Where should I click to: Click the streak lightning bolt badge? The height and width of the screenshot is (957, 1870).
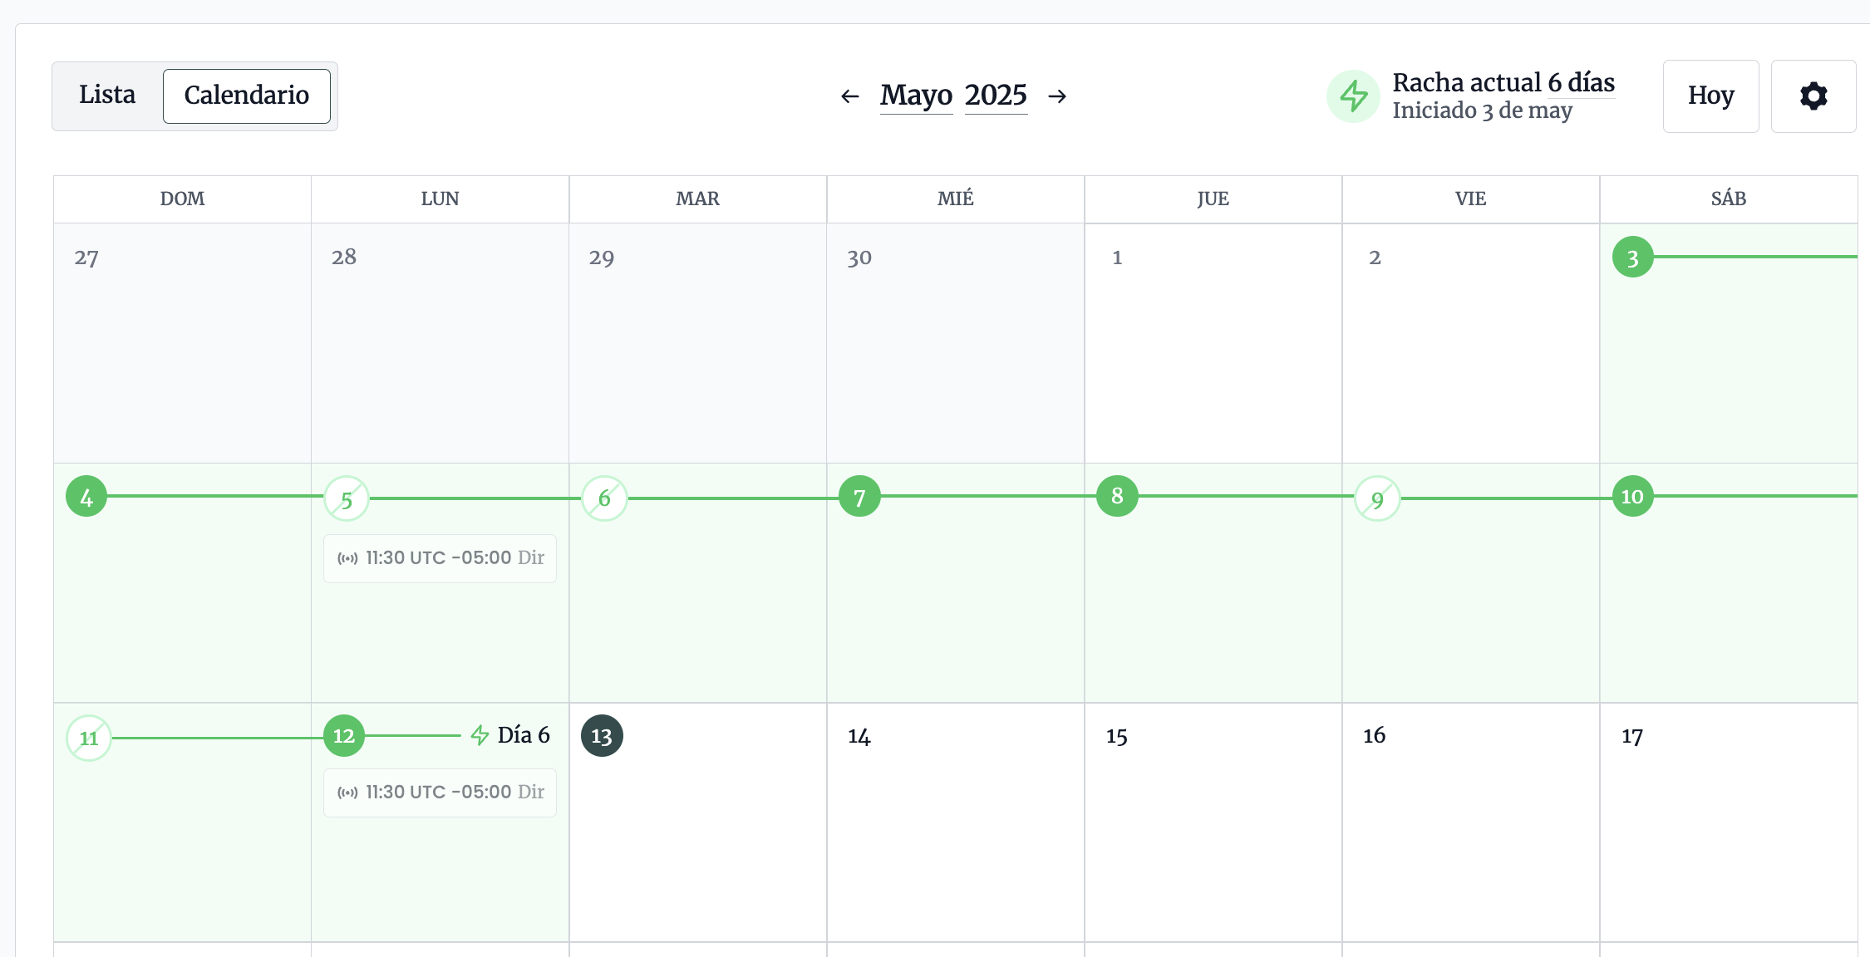(x=1353, y=96)
